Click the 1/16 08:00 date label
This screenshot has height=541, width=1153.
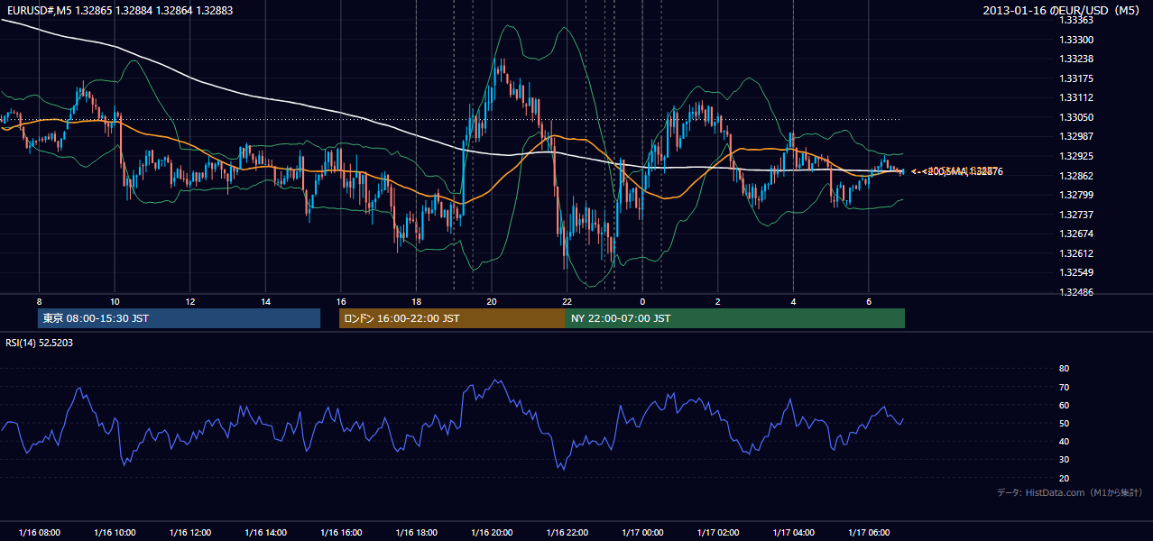39,533
